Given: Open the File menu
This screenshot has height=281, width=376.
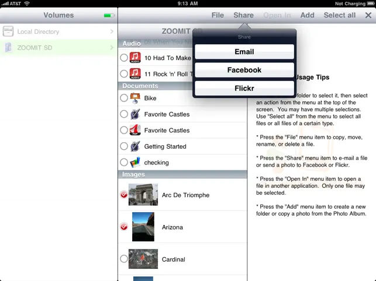Looking at the screenshot, I should (218, 15).
